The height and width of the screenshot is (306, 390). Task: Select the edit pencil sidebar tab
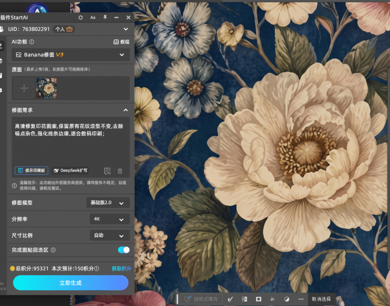[1, 46]
